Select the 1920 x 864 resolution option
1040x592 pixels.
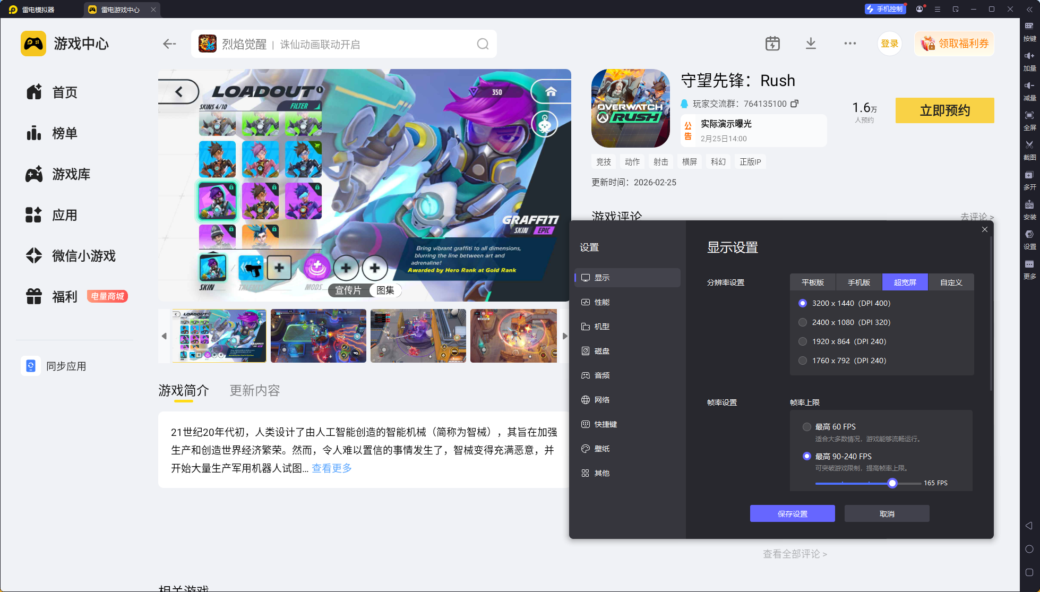pyautogui.click(x=803, y=341)
